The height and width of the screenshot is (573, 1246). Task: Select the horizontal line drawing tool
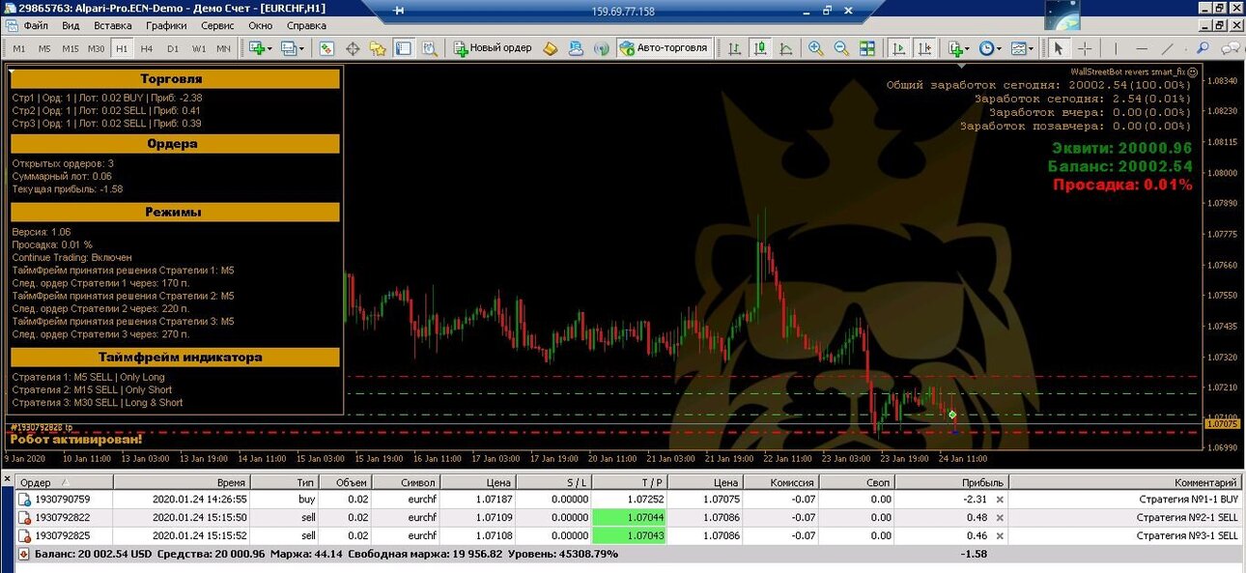[1142, 48]
